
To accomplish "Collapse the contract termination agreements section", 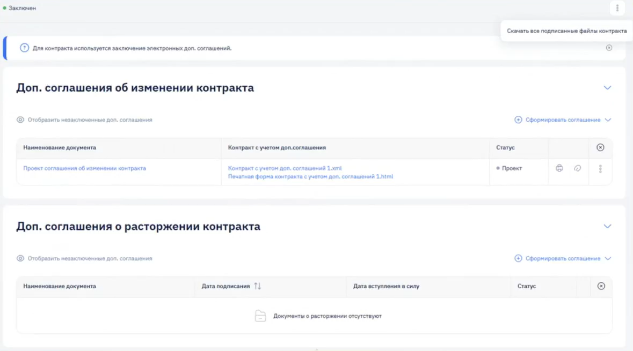I will [x=607, y=227].
